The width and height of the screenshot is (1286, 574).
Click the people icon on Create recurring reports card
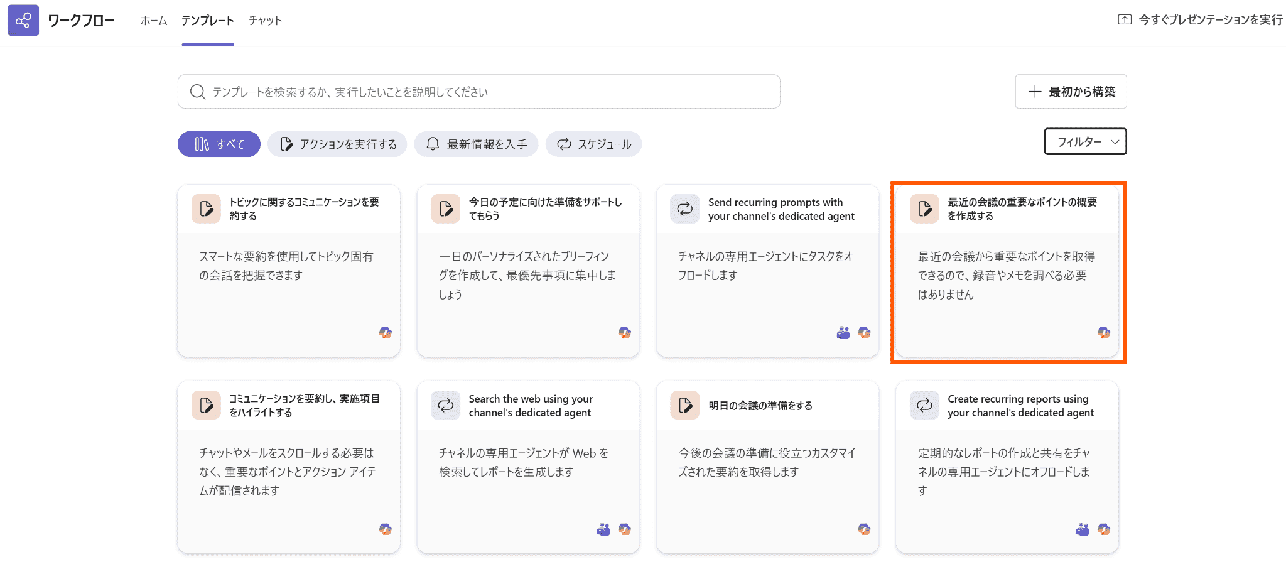[1082, 529]
